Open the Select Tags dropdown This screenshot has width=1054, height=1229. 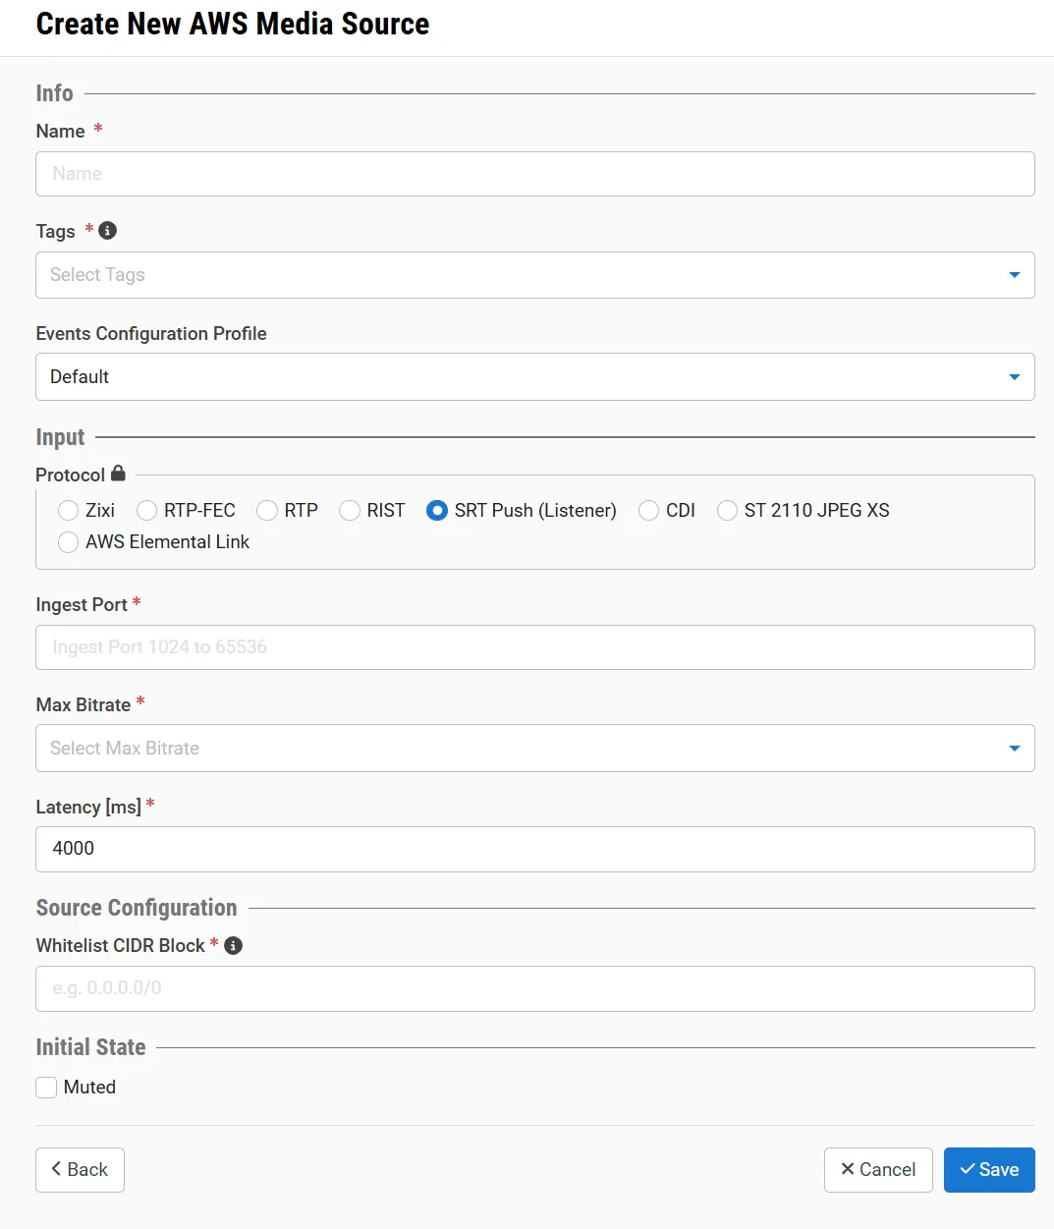[535, 275]
